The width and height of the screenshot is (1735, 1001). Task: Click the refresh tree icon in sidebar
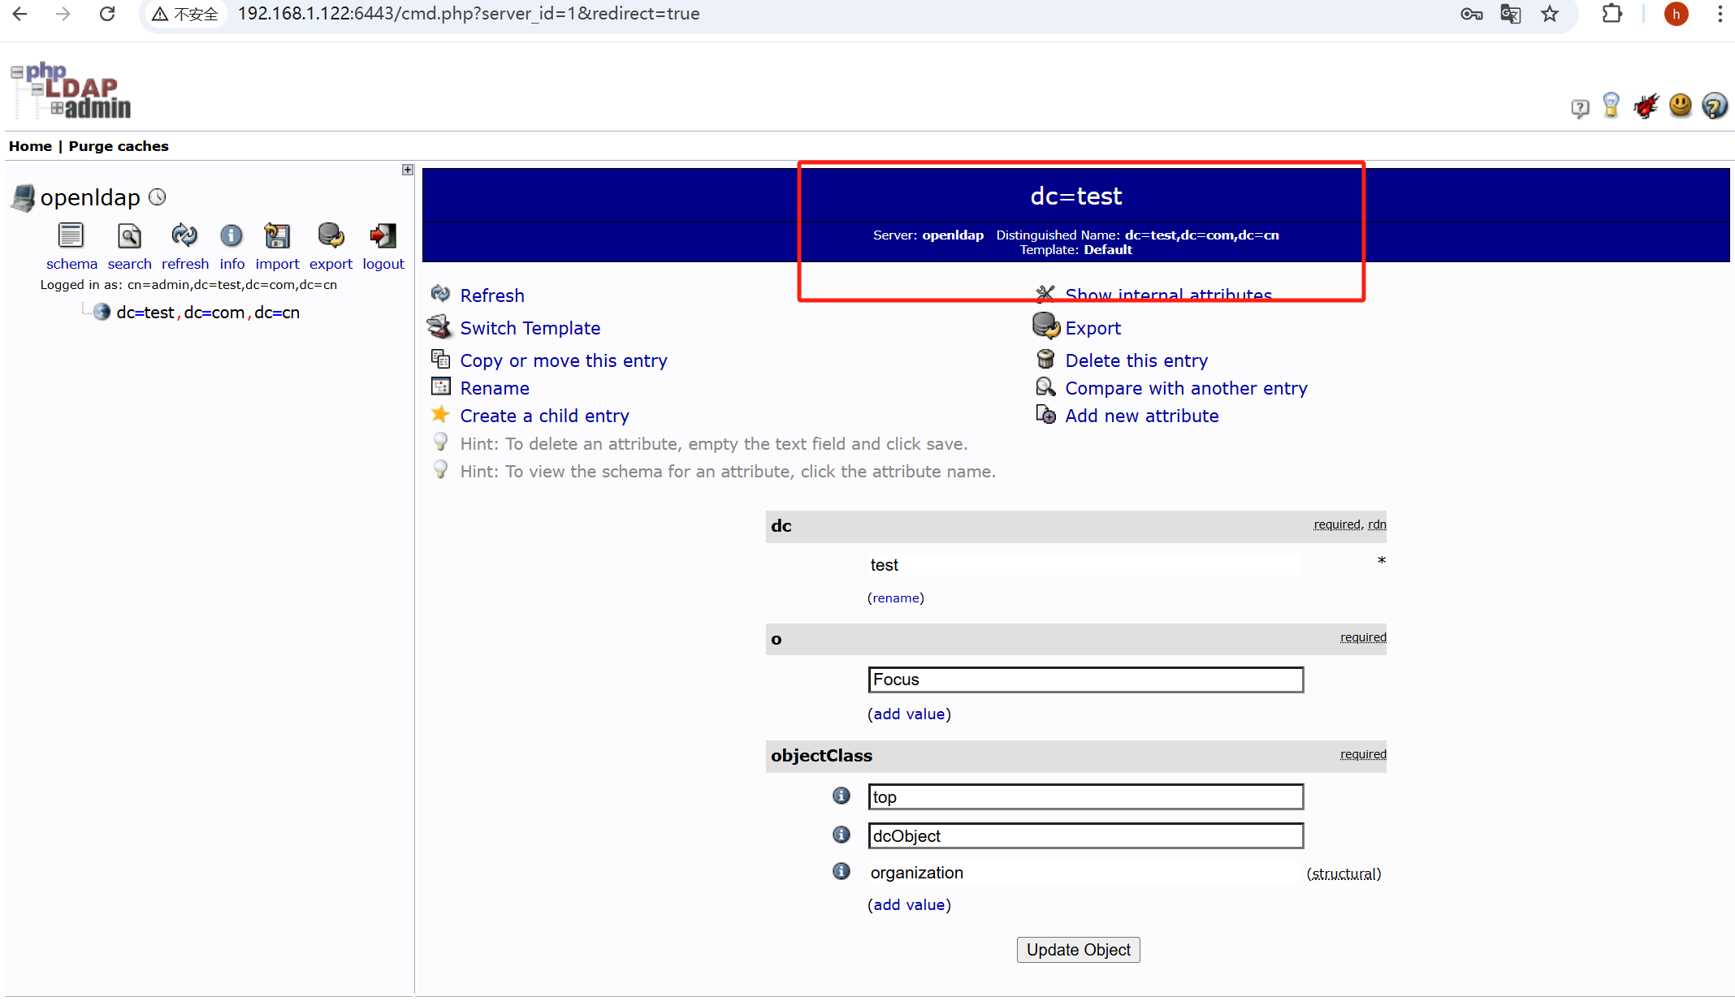pos(184,235)
